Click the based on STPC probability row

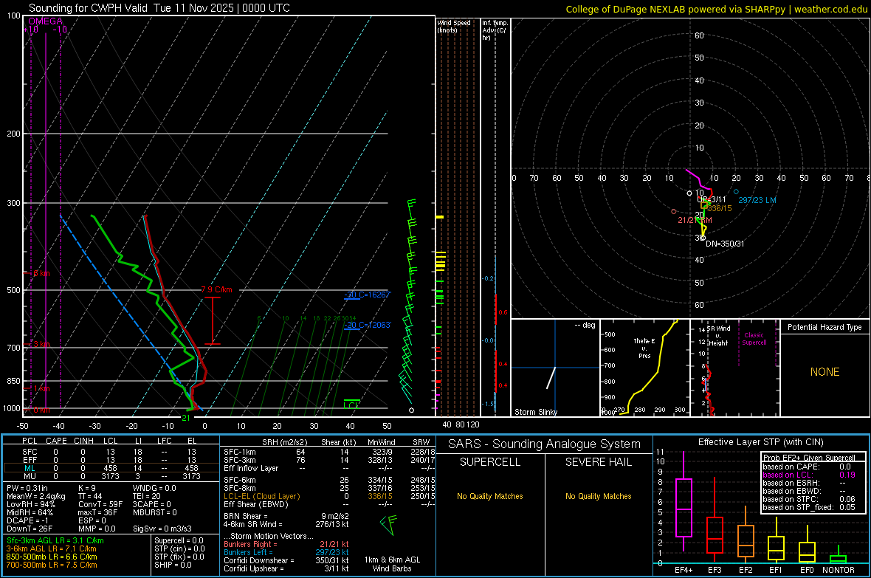[x=809, y=499]
